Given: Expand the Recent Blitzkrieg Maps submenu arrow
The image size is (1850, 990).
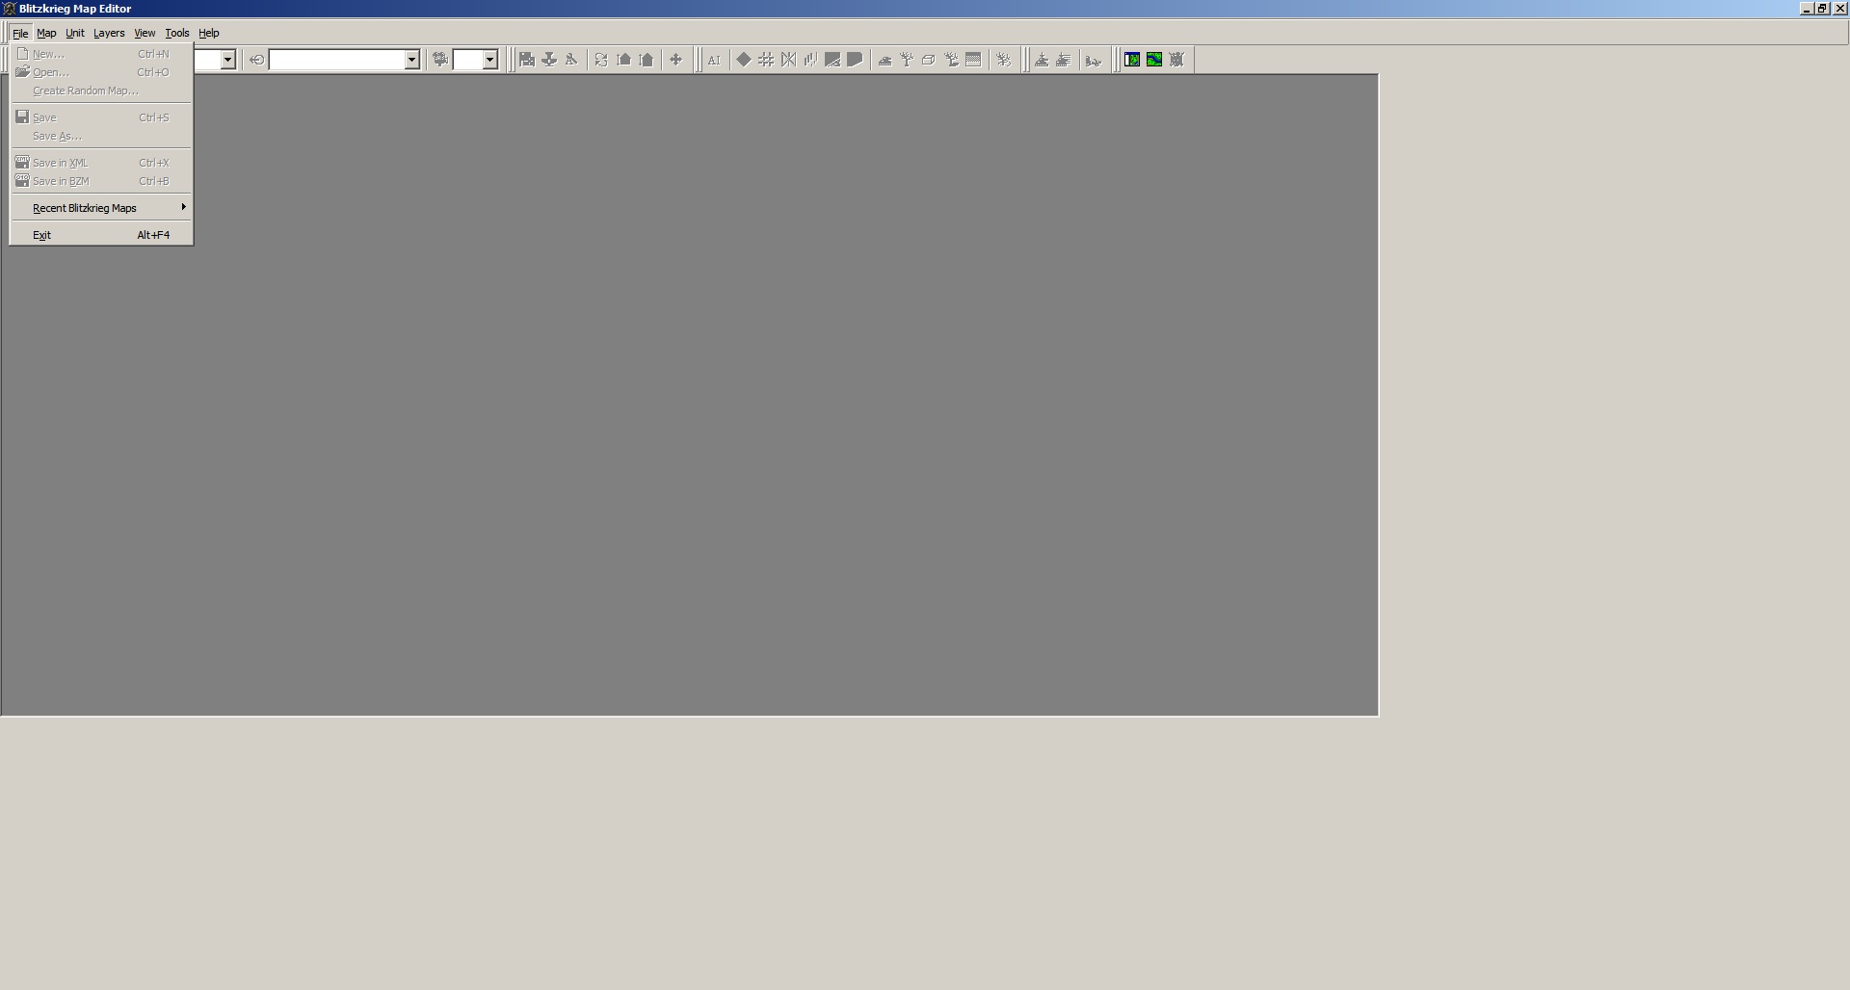Looking at the screenshot, I should coord(183,207).
